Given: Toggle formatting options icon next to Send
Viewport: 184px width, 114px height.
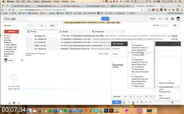Looking at the screenshot, I should point(124,102).
